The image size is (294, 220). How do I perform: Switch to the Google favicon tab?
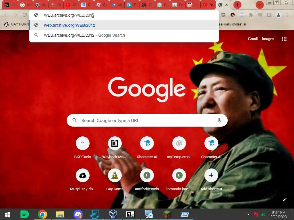[25, 5]
